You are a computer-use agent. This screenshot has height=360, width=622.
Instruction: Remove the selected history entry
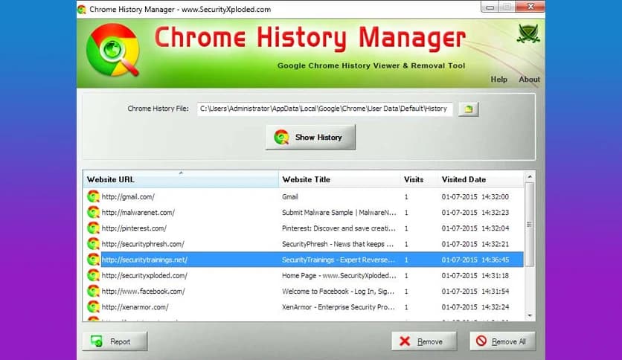pos(424,341)
